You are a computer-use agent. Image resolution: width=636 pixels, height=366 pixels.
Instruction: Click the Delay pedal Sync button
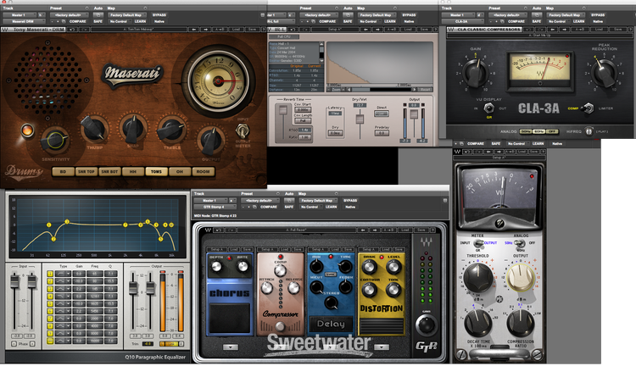[x=331, y=274]
